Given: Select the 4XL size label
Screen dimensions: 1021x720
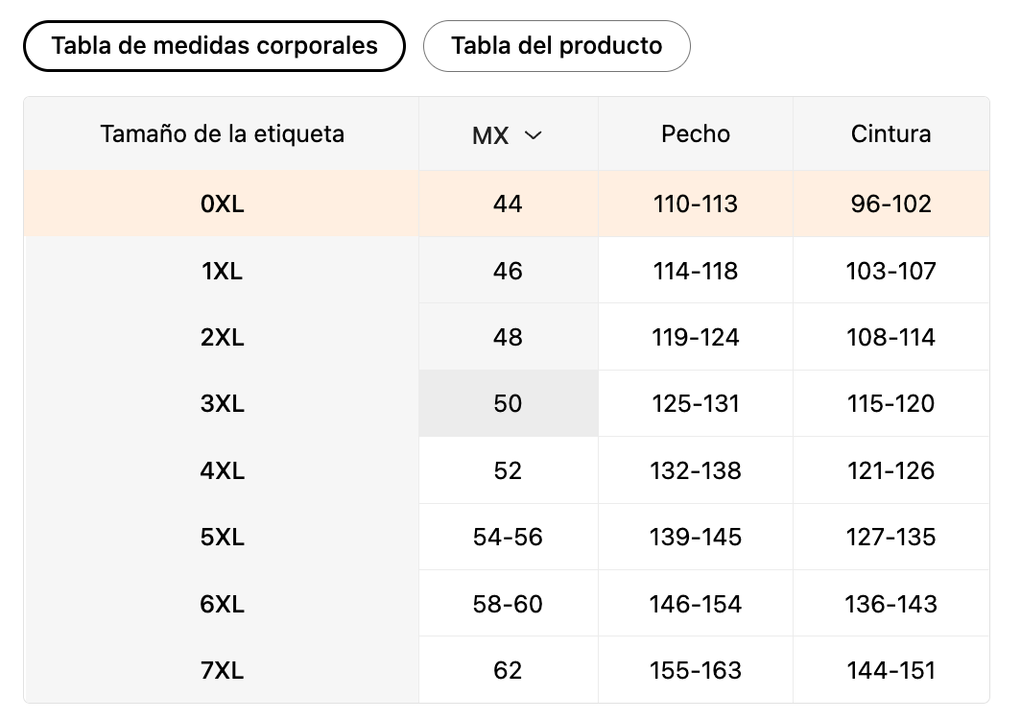Looking at the screenshot, I should [222, 471].
